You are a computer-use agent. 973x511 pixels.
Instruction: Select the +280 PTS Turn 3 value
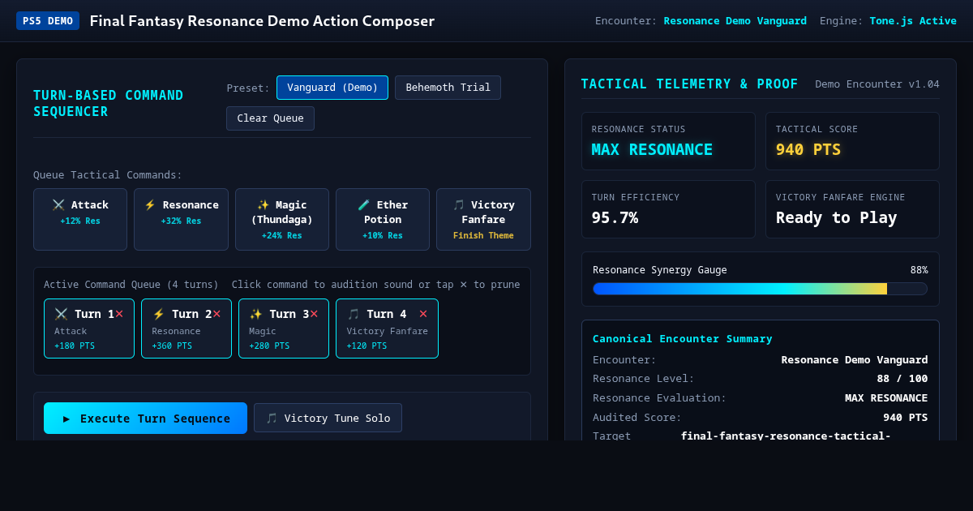[269, 346]
